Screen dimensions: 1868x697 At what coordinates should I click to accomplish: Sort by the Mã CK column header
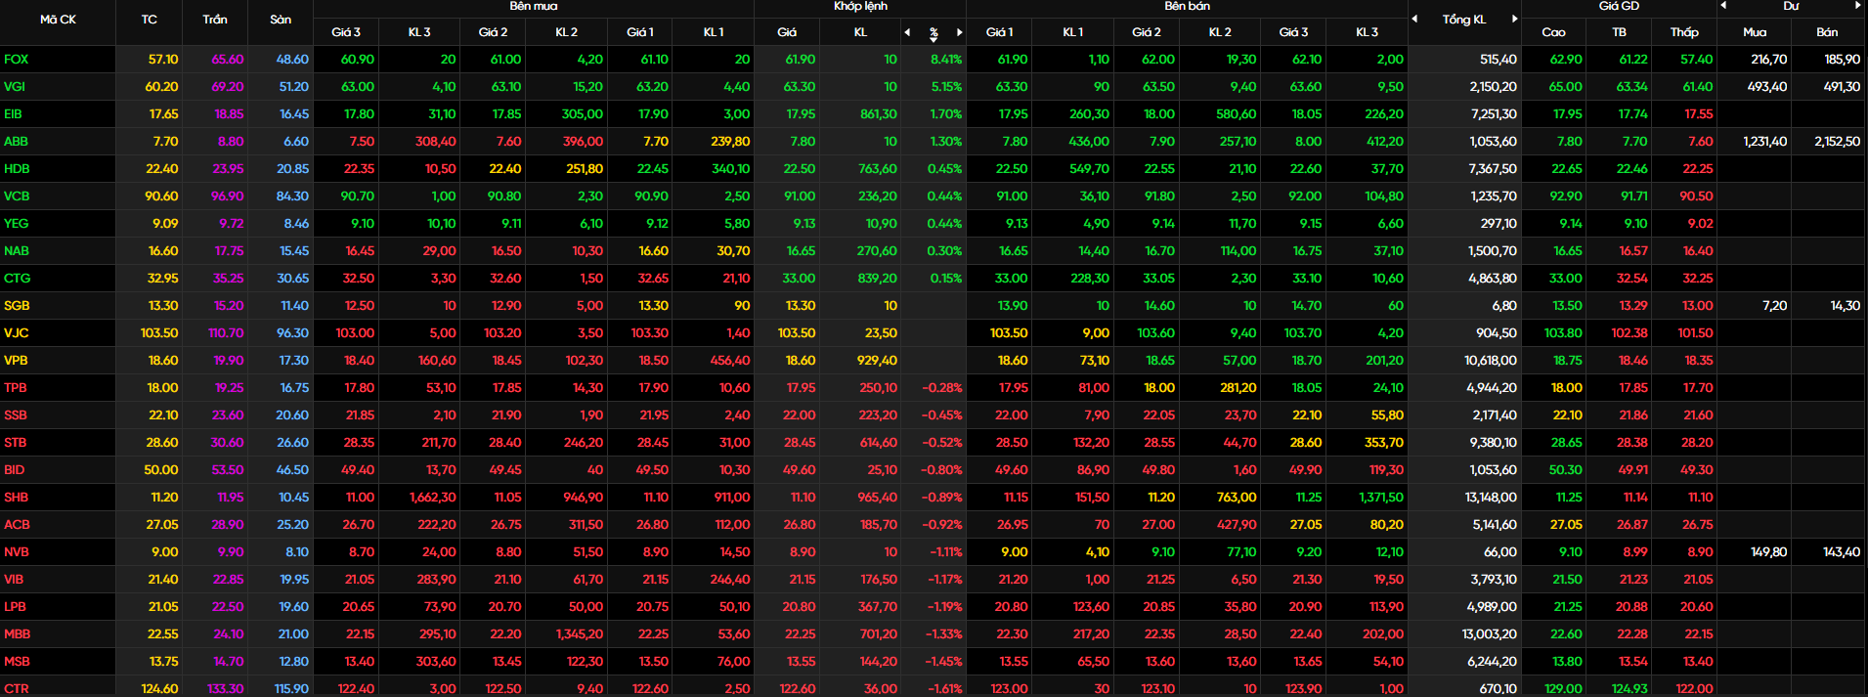coord(58,20)
